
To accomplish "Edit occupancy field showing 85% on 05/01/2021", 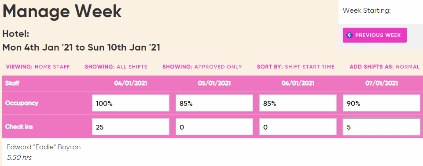I will 214,103.
